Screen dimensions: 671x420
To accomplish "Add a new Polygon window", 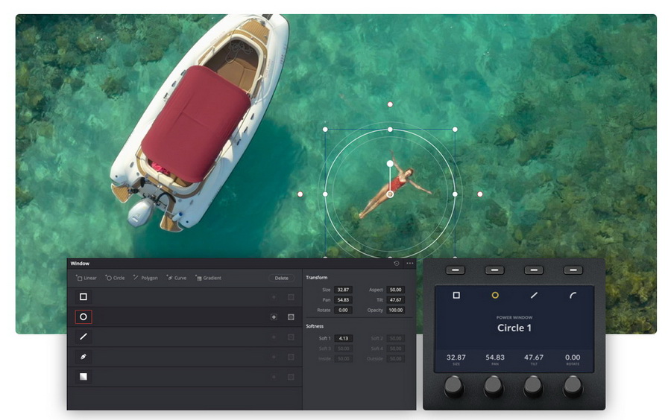I will coord(145,278).
